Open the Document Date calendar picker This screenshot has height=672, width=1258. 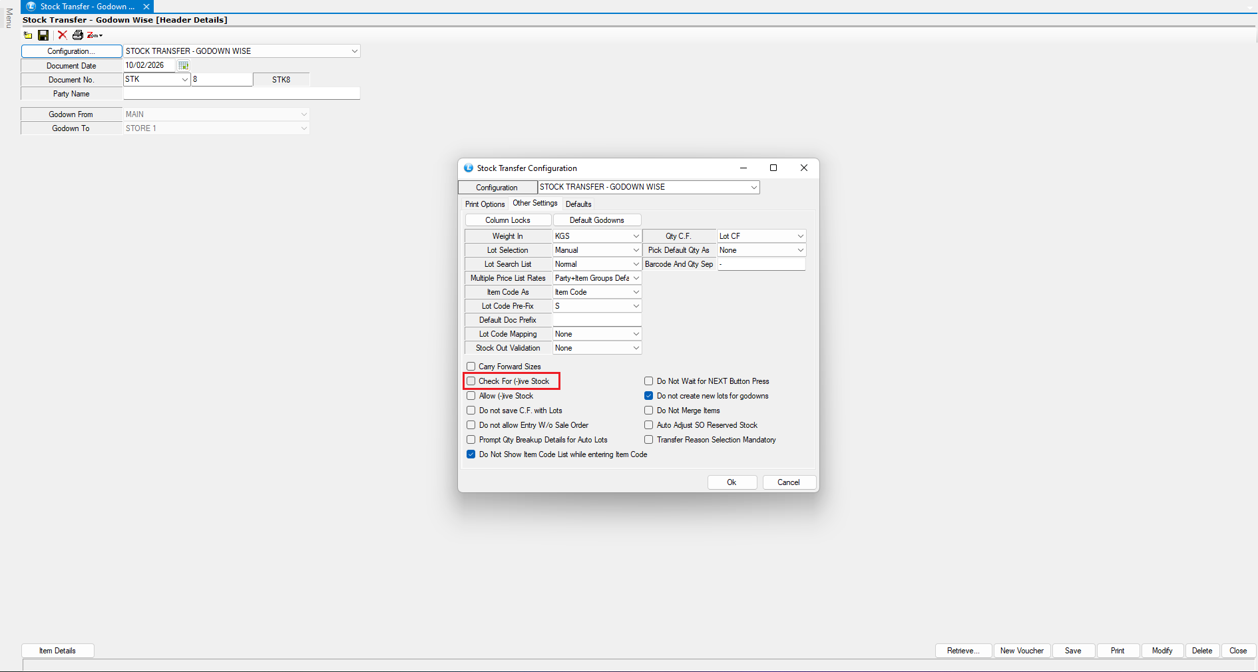pyautogui.click(x=184, y=65)
